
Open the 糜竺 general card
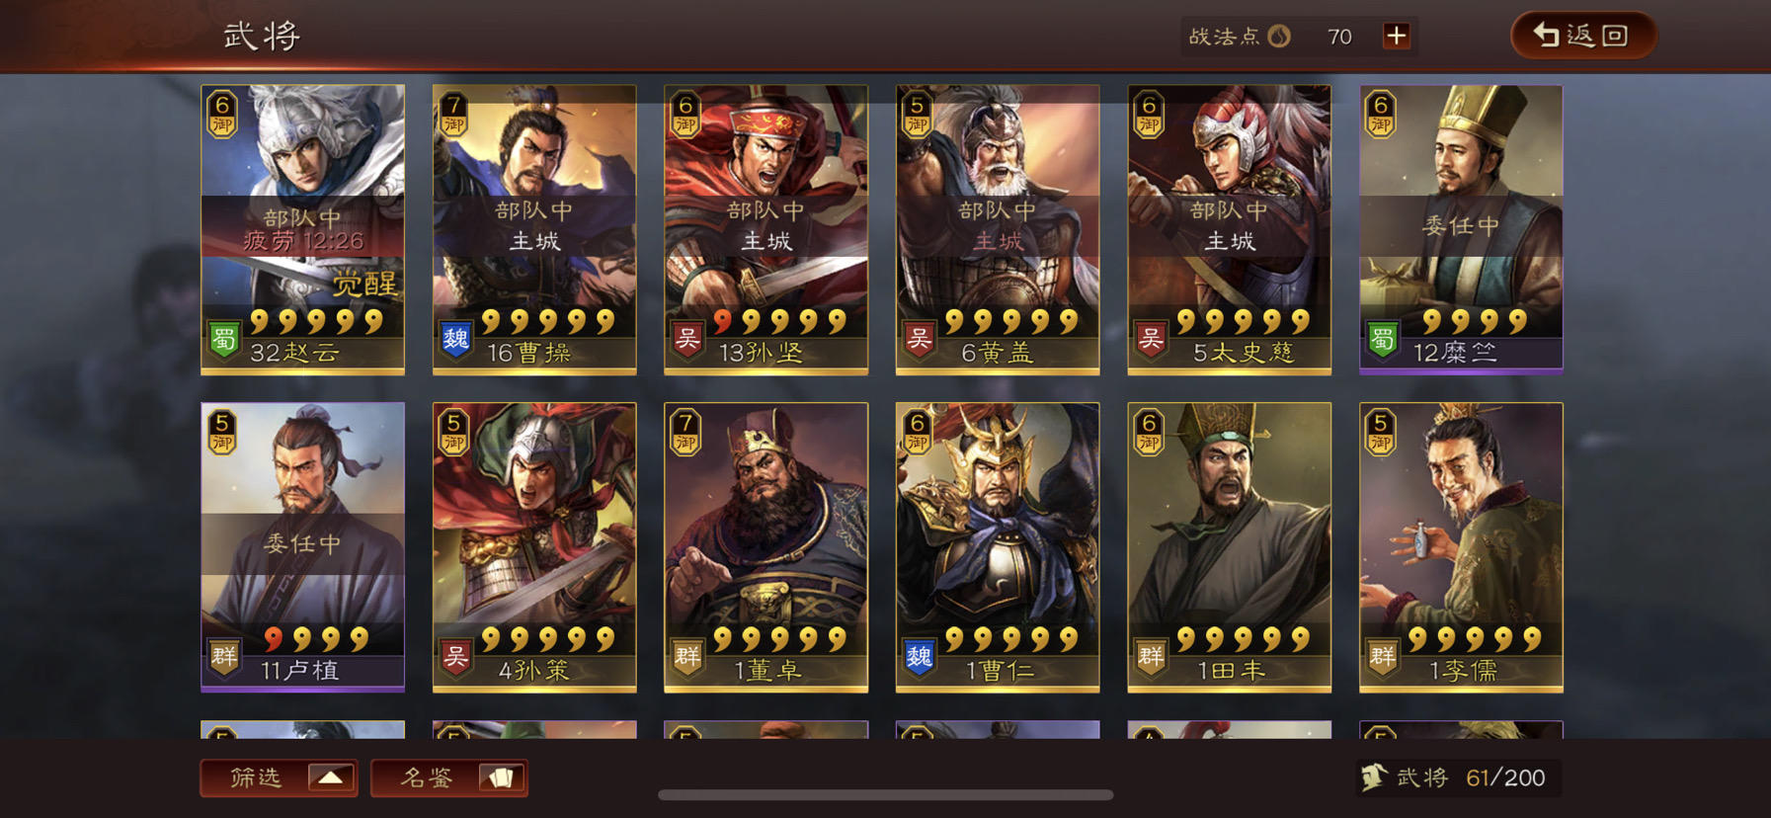[1461, 229]
